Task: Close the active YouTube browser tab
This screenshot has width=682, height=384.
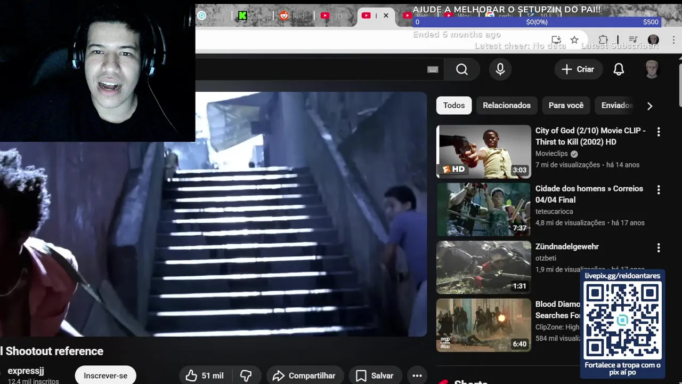Action: (386, 15)
